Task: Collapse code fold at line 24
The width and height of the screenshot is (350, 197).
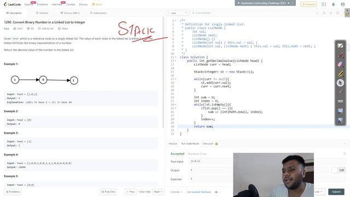Action: (176, 105)
